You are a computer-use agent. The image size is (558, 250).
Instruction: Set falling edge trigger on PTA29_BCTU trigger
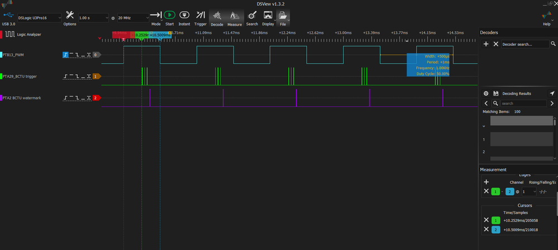point(77,76)
